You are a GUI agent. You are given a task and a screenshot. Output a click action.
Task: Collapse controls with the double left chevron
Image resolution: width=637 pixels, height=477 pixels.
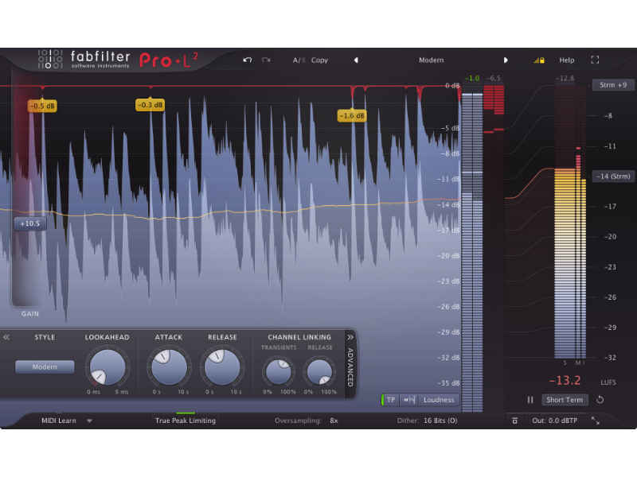6,337
